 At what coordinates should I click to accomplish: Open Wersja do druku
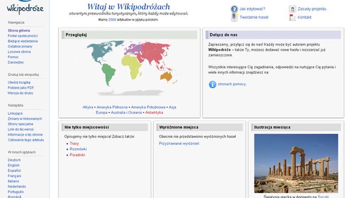pos(20,93)
